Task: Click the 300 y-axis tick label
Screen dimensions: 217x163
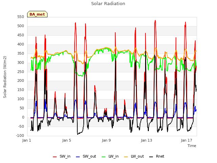Action: (x=21, y=62)
